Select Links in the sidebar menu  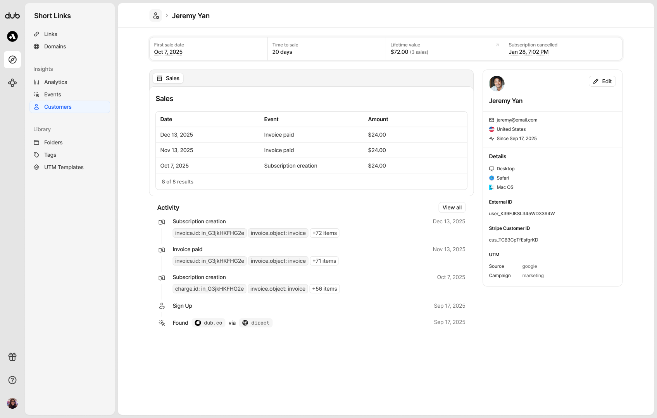[50, 34]
